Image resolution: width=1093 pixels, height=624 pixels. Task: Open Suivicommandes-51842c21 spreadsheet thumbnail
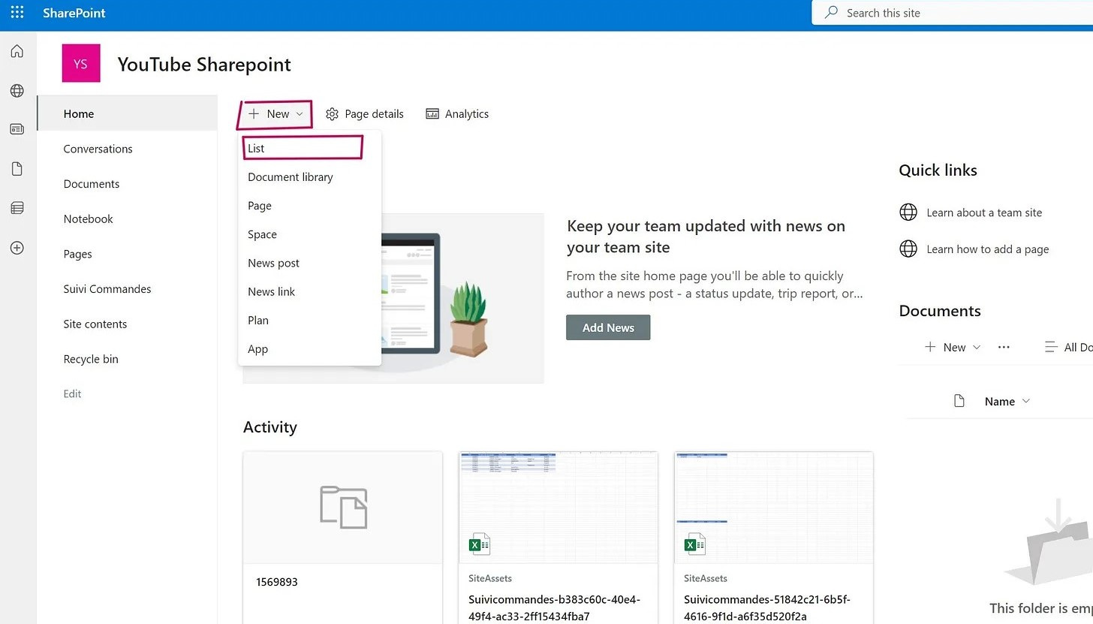[774, 508]
